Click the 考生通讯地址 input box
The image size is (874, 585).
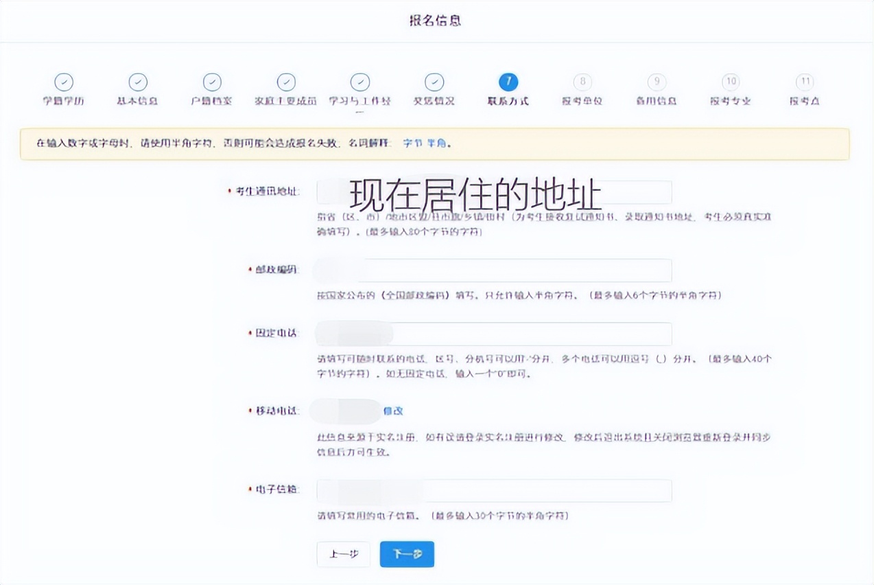[x=494, y=192]
